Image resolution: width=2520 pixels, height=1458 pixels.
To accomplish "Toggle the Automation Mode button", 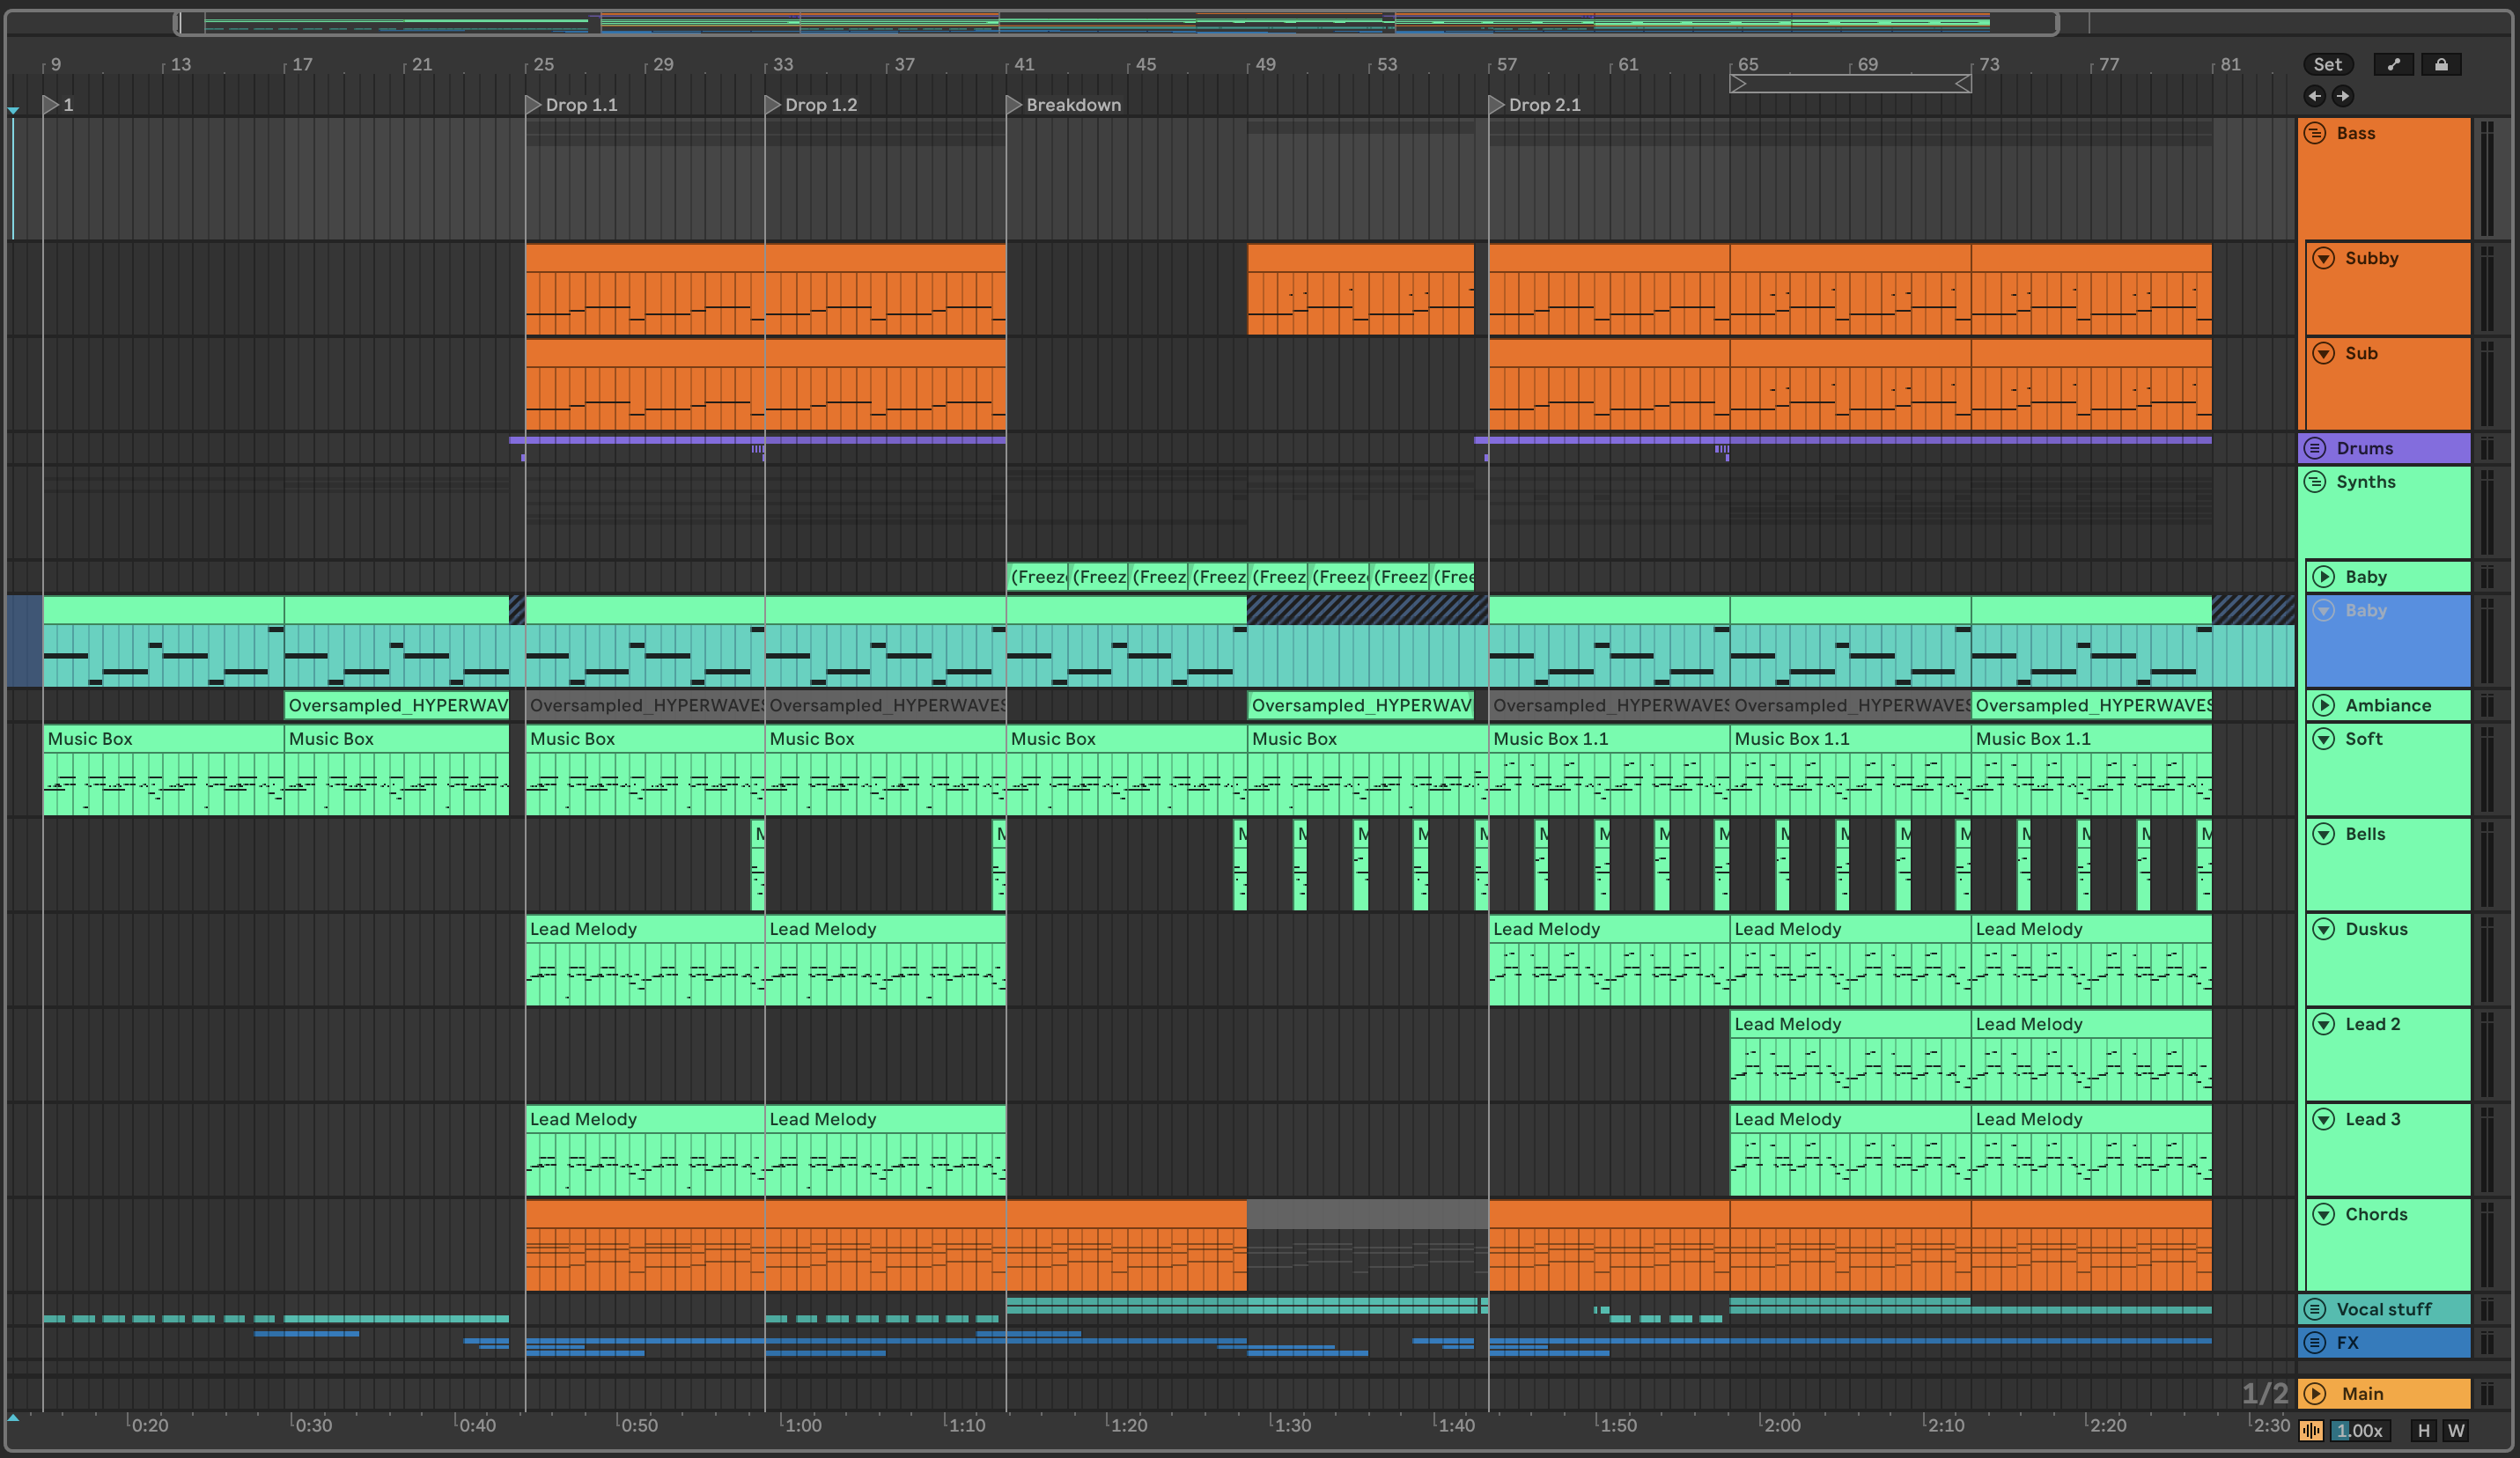I will 2393,65.
